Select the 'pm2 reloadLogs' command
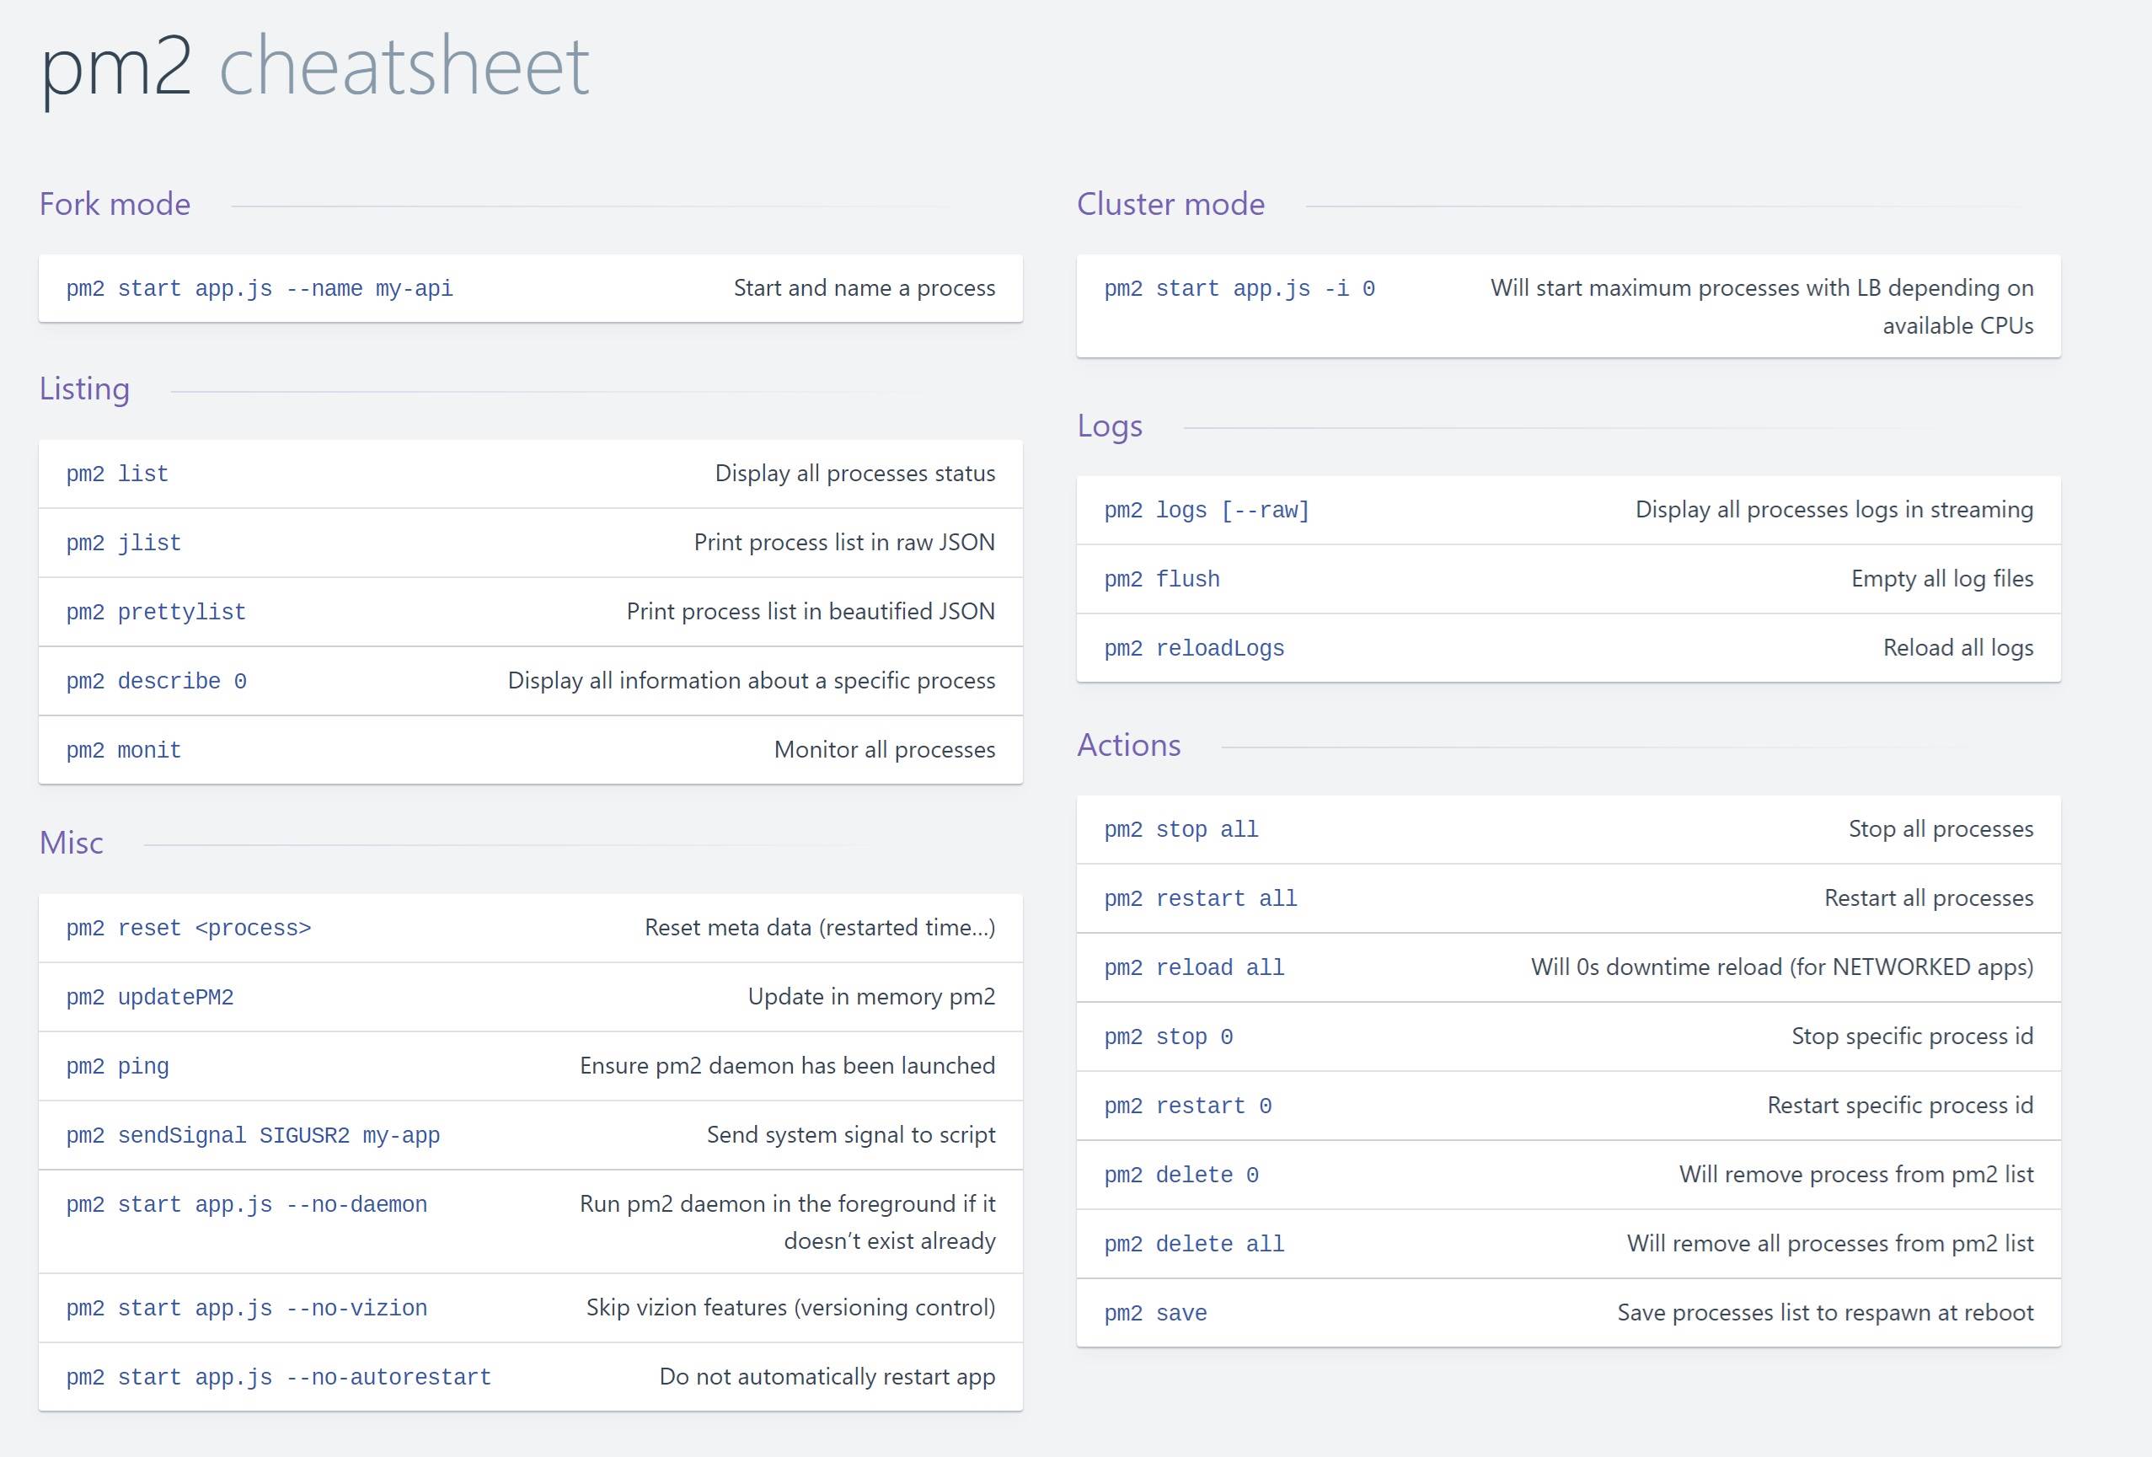The image size is (2152, 1457). pyautogui.click(x=1195, y=648)
